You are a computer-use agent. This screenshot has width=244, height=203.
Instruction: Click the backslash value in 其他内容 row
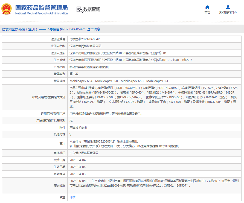[70, 135]
